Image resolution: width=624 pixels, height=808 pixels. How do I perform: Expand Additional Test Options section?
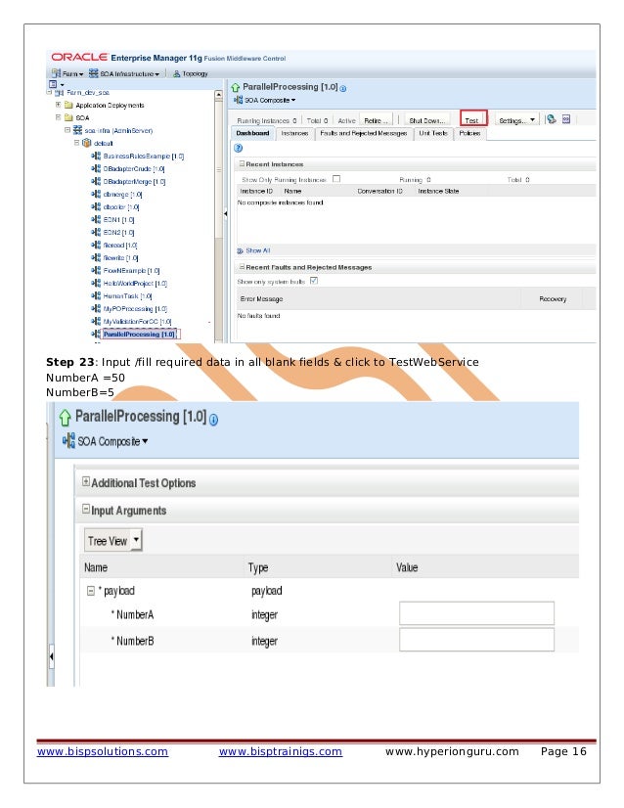(86, 481)
